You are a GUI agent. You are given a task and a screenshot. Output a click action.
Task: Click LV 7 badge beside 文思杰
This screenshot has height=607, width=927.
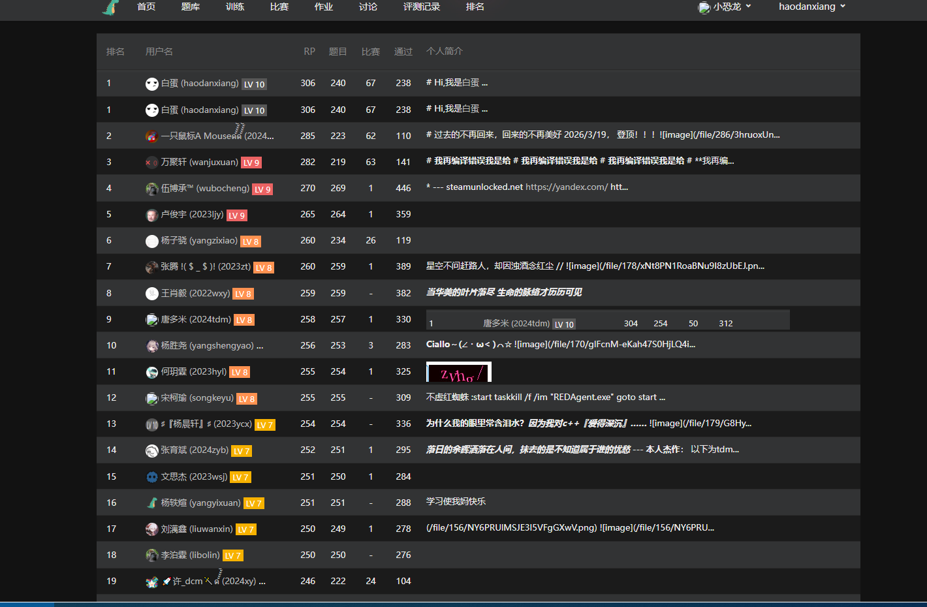pos(241,477)
